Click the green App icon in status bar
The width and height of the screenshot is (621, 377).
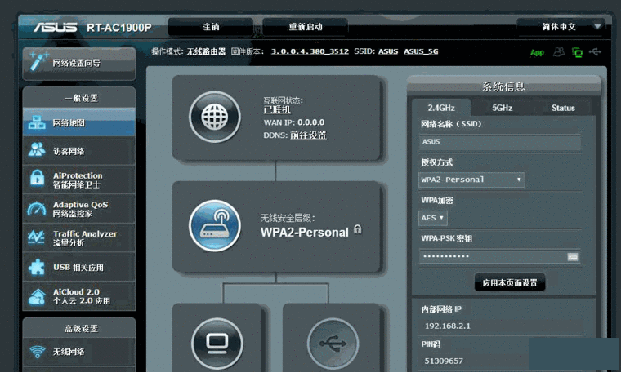click(537, 52)
